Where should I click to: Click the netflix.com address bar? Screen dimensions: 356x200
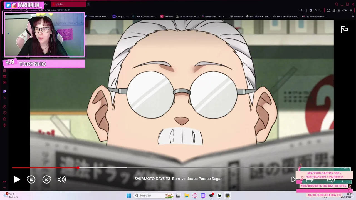pyautogui.click(x=51, y=10)
